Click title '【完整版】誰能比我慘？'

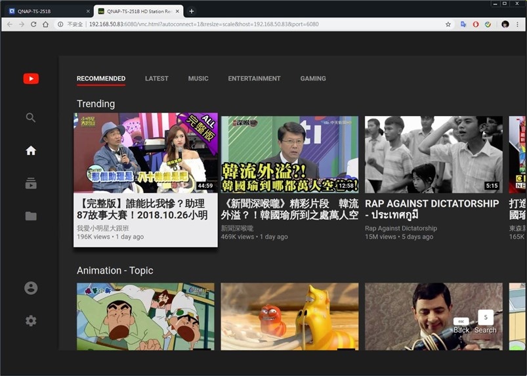coord(142,209)
